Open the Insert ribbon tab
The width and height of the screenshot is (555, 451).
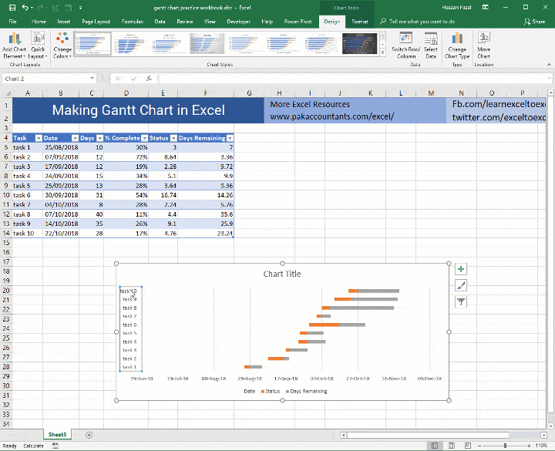64,22
